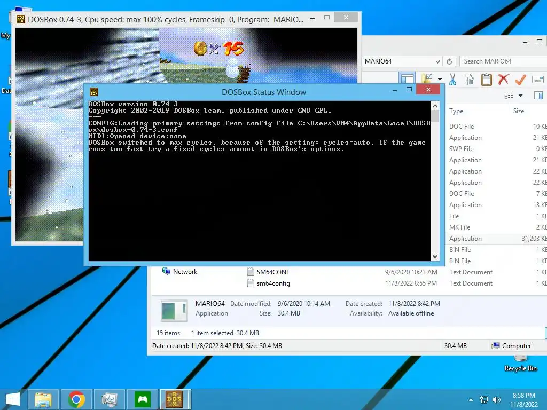Click the coin counter in the Mario game
The width and height of the screenshot is (547, 410).
pos(218,48)
